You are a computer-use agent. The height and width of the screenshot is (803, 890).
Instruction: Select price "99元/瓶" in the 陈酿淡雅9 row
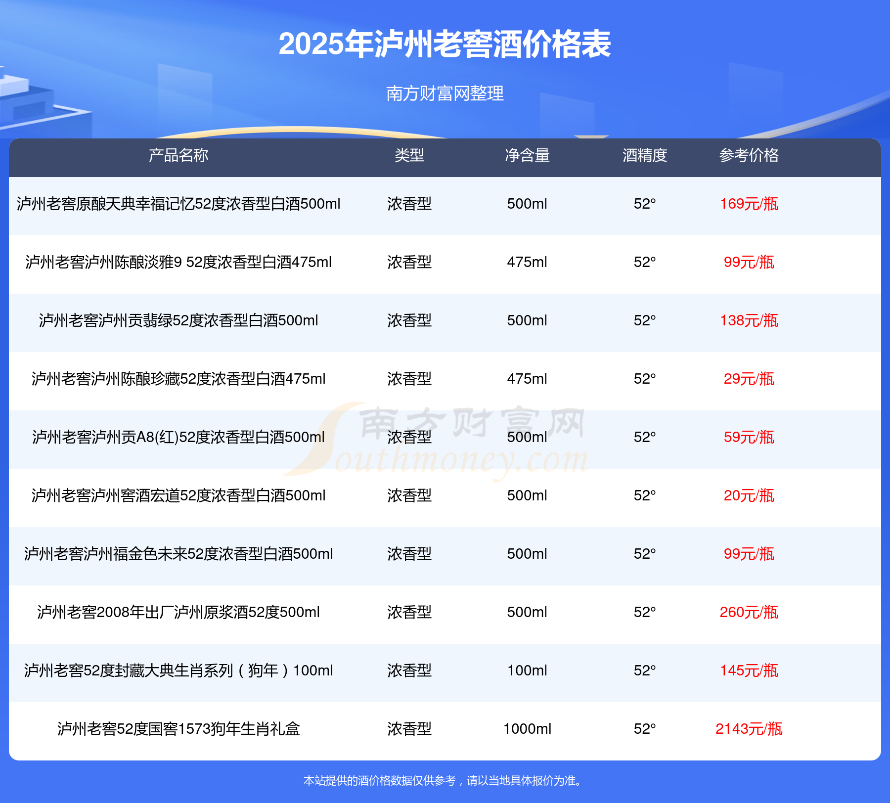[749, 262]
